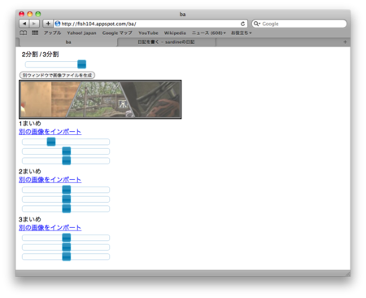Open the アップル bookmark
Image resolution: width=366 pixels, height=298 pixels.
point(53,33)
